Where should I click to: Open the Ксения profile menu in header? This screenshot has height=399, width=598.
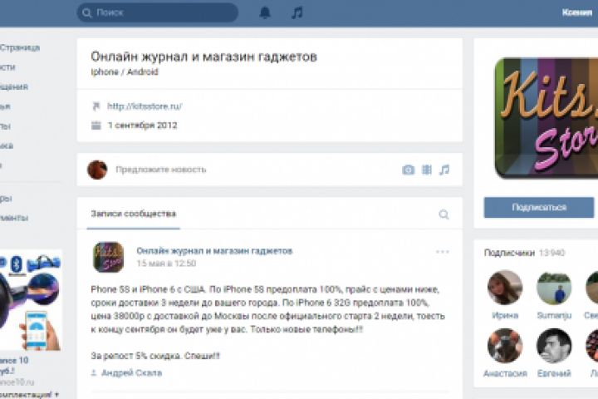point(577,12)
